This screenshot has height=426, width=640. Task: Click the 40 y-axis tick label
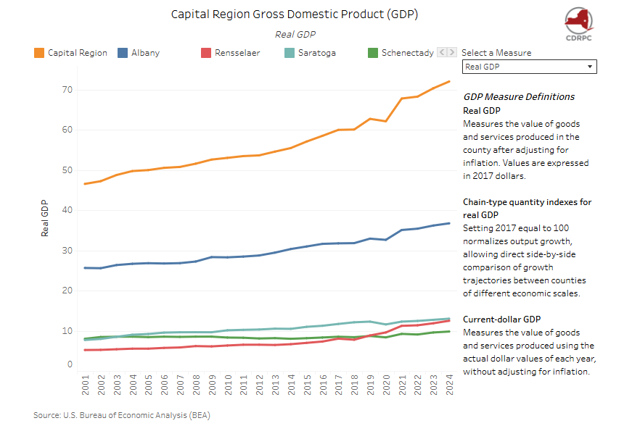pos(67,210)
